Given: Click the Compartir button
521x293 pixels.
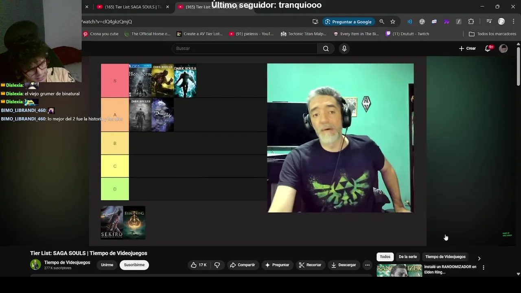Looking at the screenshot, I should [243, 265].
